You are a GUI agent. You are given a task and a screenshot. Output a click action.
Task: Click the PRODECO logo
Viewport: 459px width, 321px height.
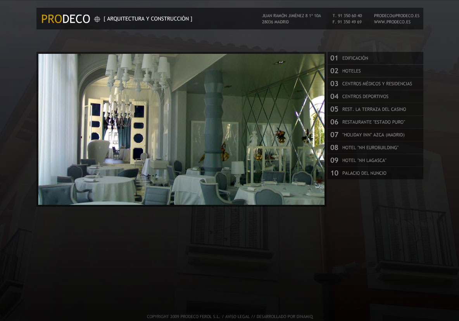point(66,19)
